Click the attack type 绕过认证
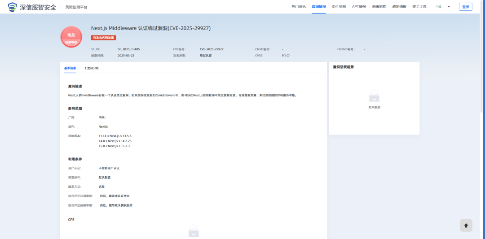Viewport: 485px width, 239px height. (x=206, y=56)
